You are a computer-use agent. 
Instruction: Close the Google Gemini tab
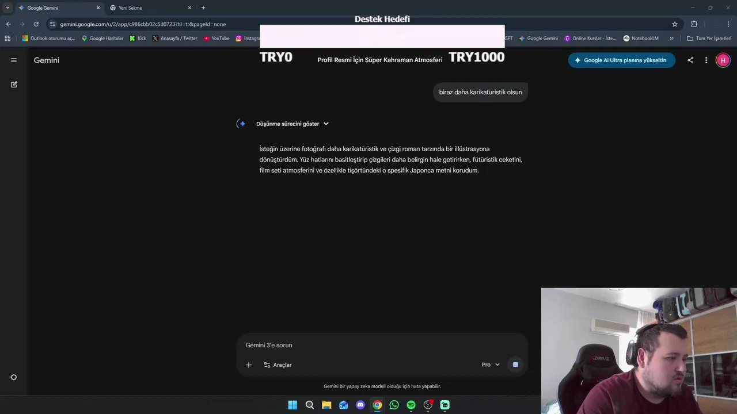coord(98,7)
